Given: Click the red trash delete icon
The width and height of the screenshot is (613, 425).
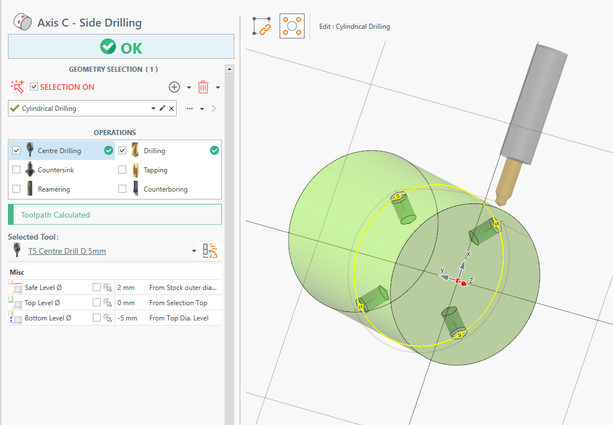Looking at the screenshot, I should (x=203, y=87).
